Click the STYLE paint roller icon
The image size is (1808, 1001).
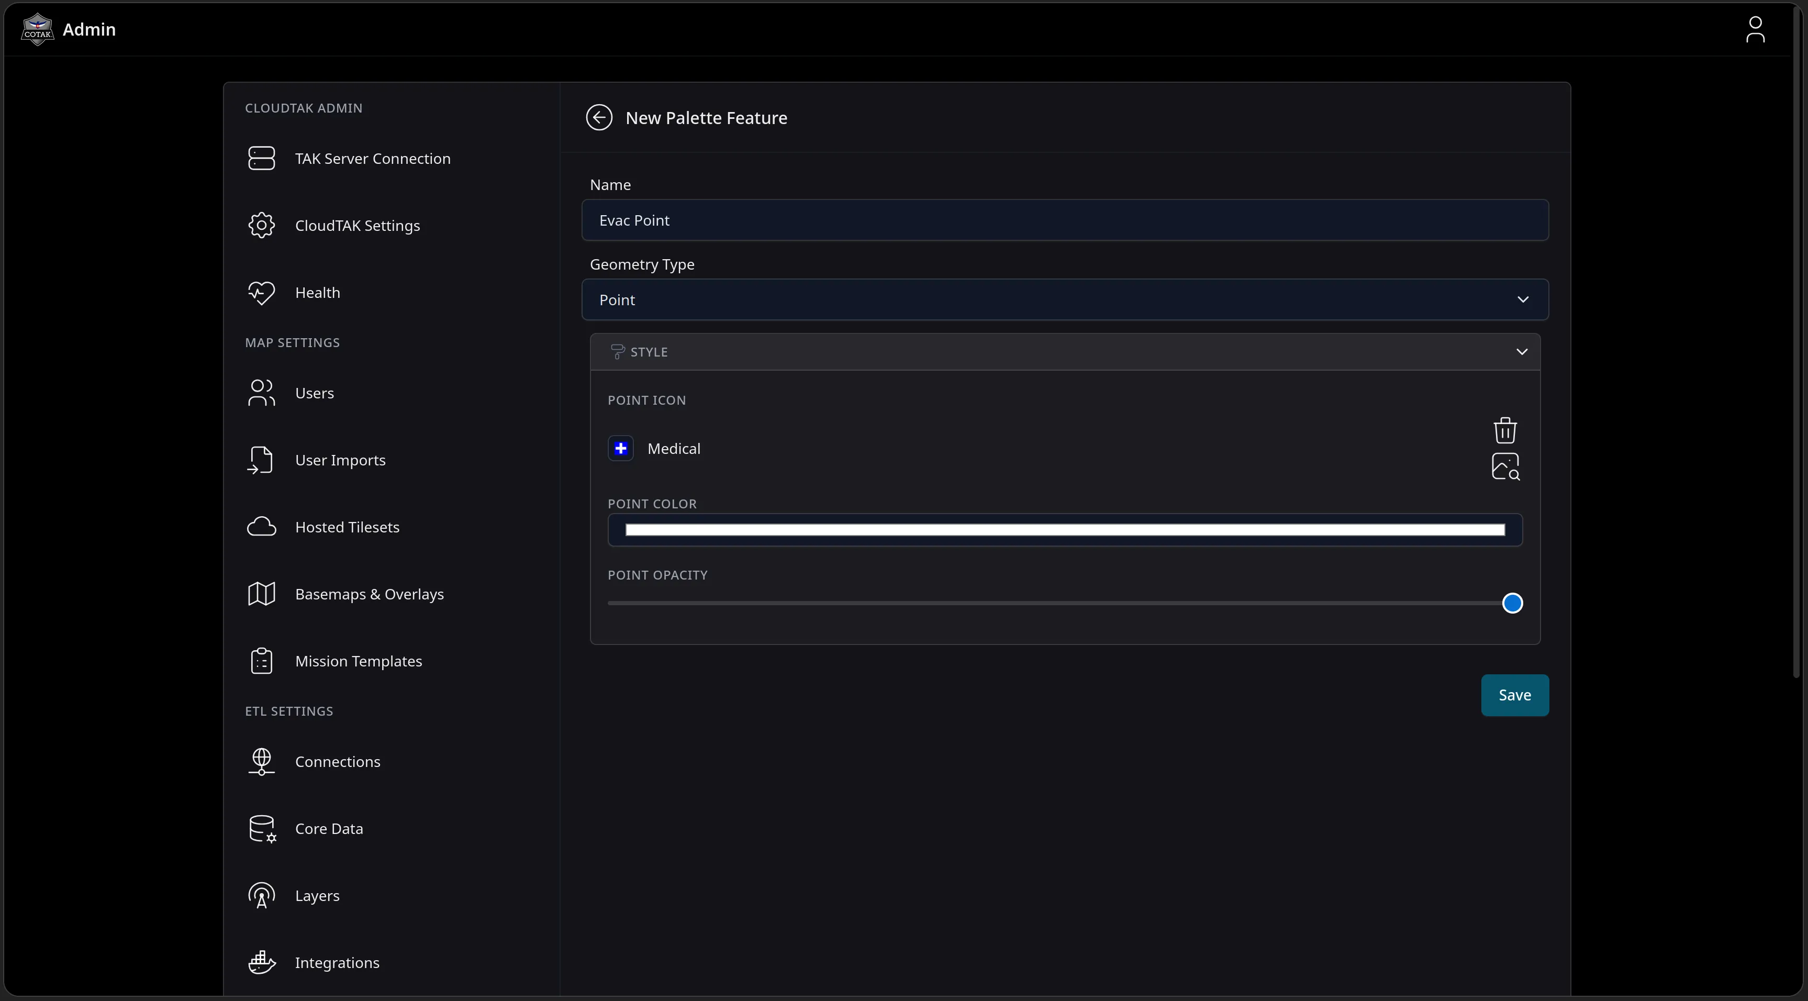[x=617, y=352]
